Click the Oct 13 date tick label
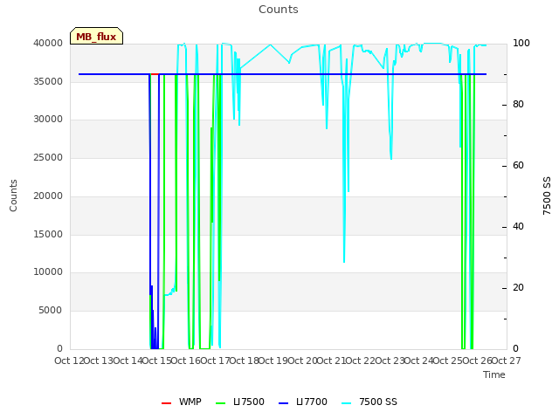Viewport: 559px width, 419px height. [x=99, y=361]
